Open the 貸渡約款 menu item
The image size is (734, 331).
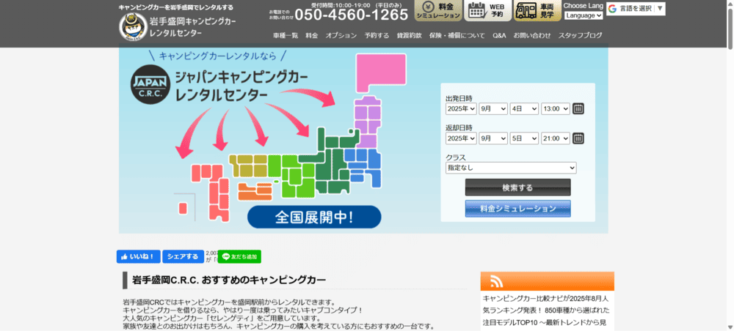(x=409, y=35)
